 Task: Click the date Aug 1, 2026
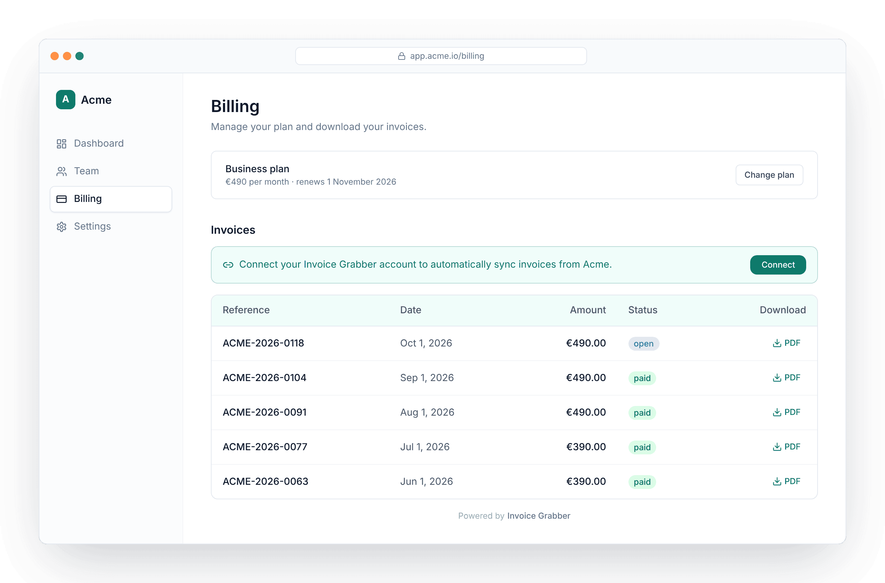pos(427,412)
